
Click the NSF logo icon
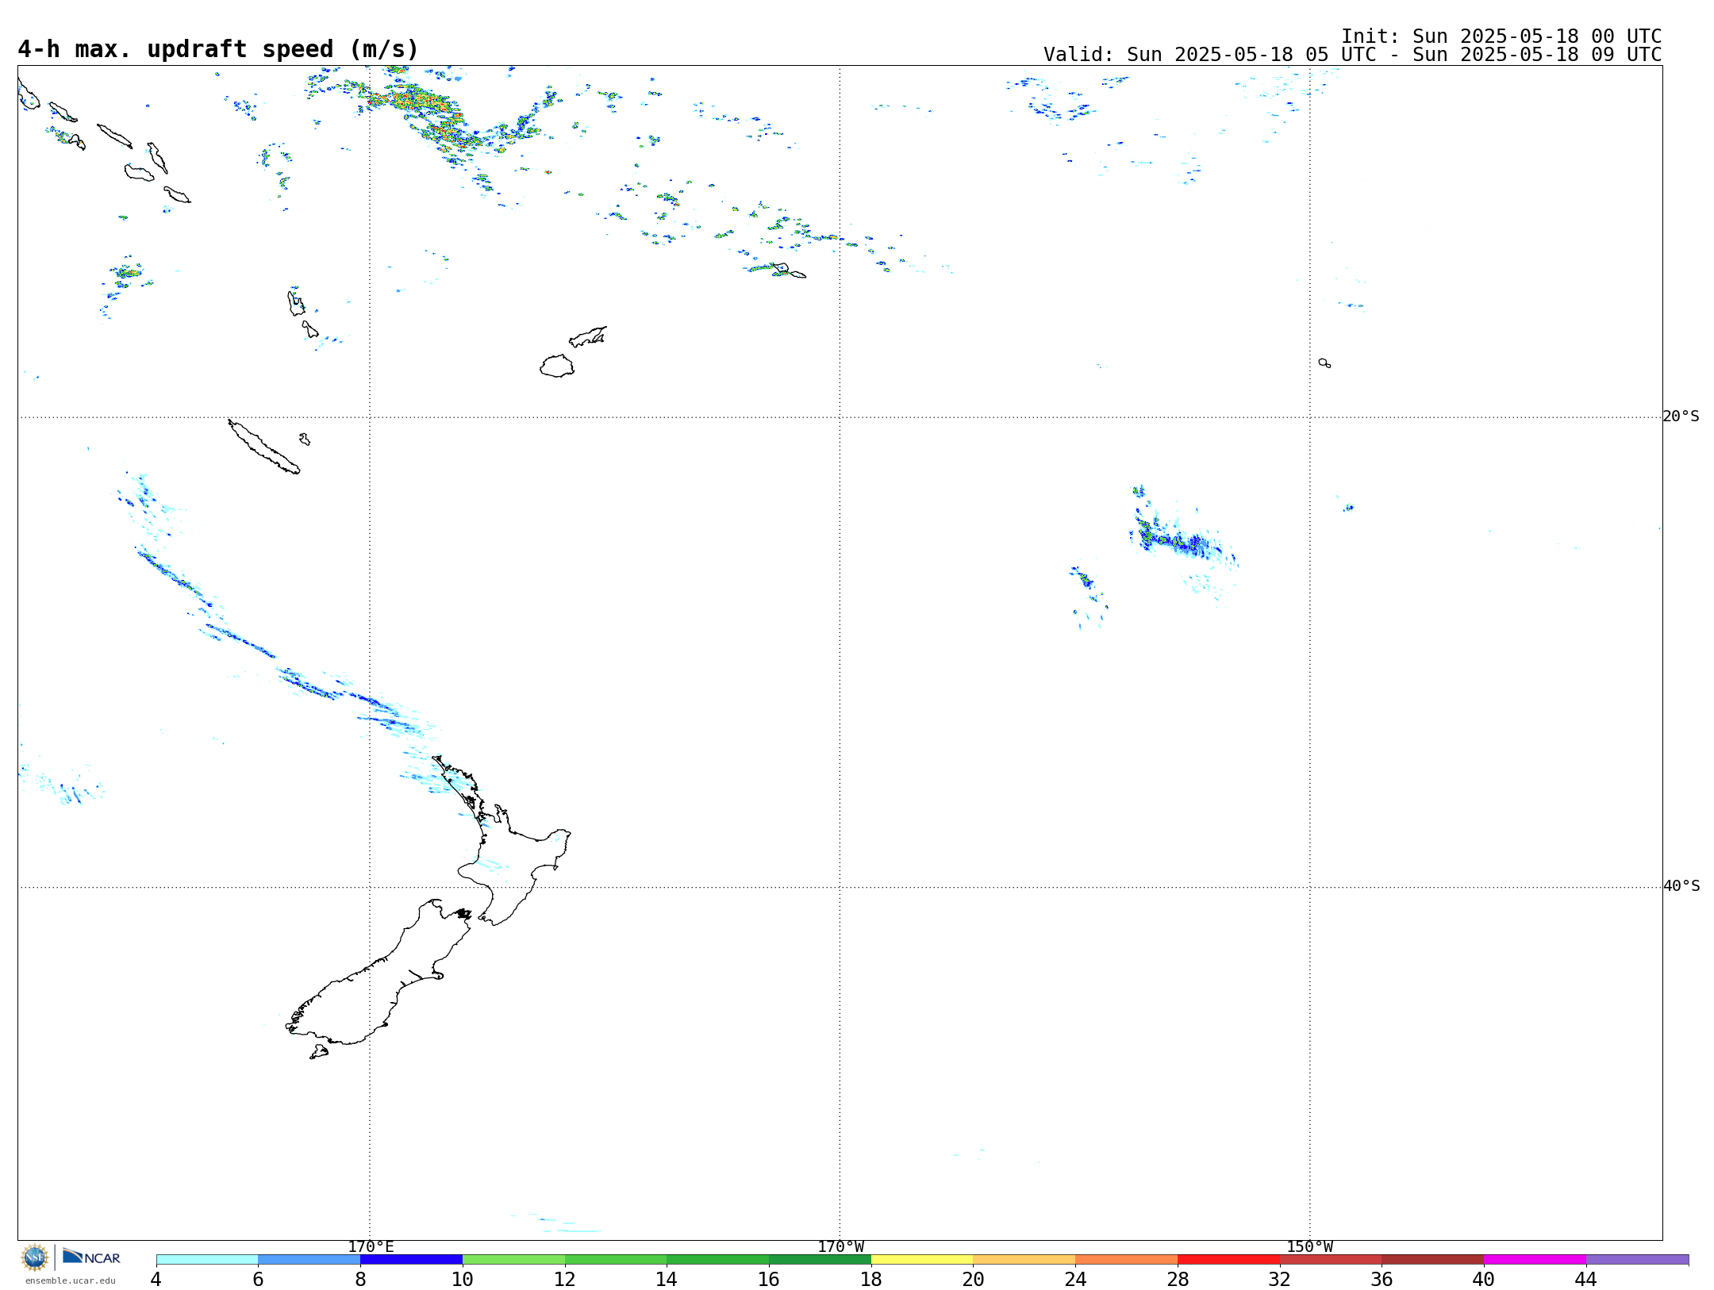click(x=35, y=1257)
